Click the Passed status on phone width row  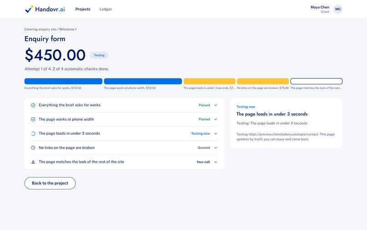[x=204, y=119]
